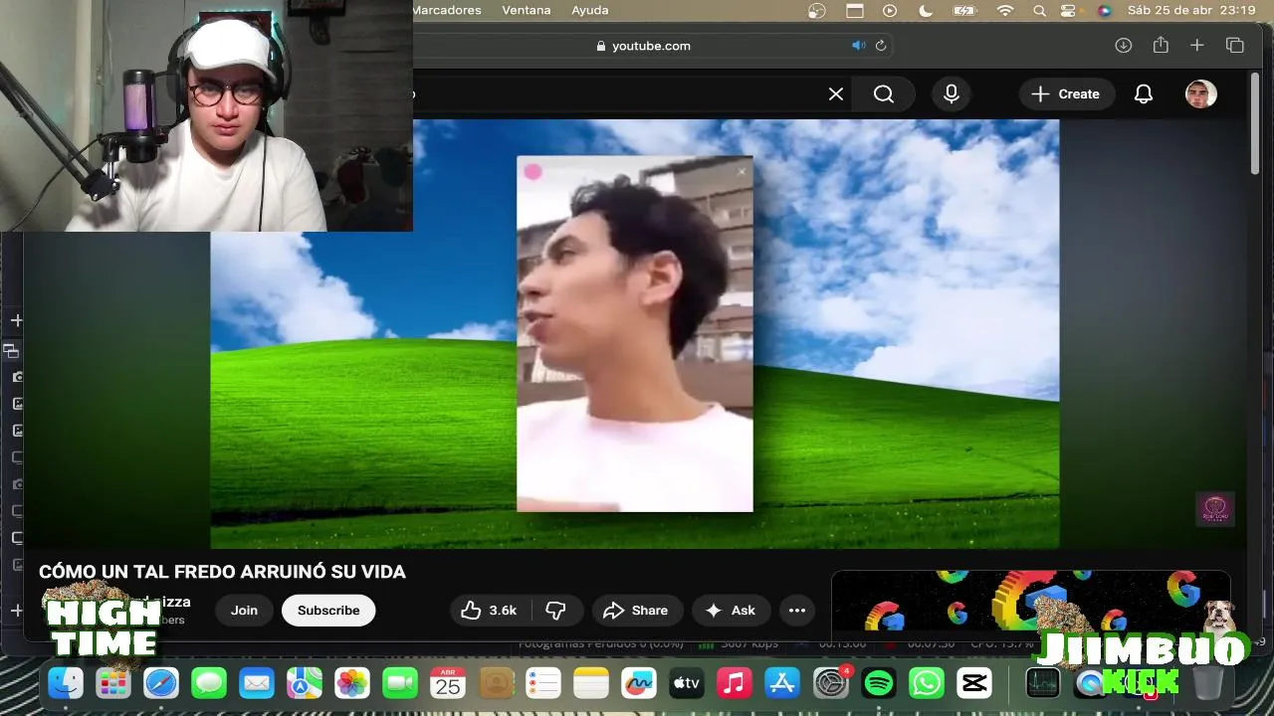Open a new Safari tab with plus icon
The height and width of the screenshot is (716, 1274).
1197,46
